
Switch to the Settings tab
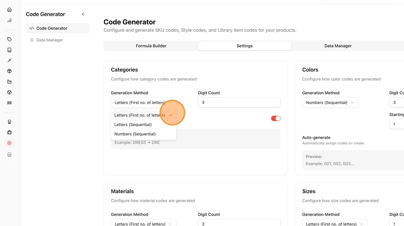click(x=245, y=46)
